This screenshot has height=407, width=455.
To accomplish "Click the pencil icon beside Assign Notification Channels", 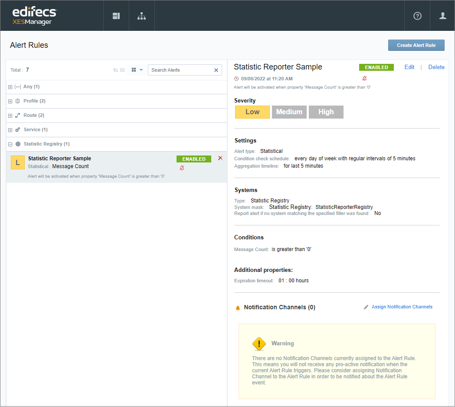I will [x=366, y=307].
